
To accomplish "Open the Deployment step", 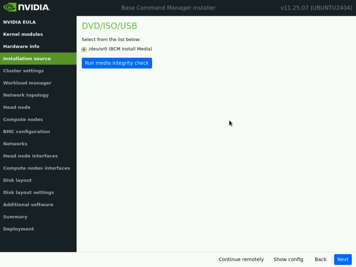I will coord(38,229).
